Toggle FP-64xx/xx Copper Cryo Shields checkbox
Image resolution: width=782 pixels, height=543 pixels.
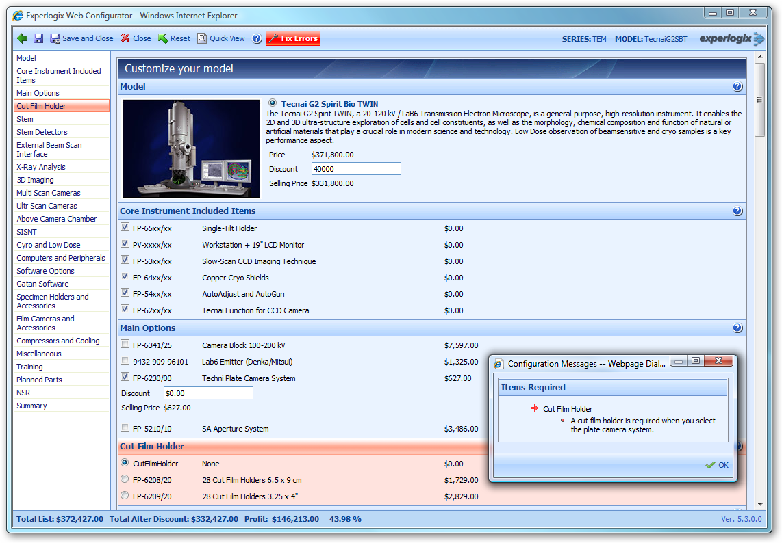[x=125, y=276]
